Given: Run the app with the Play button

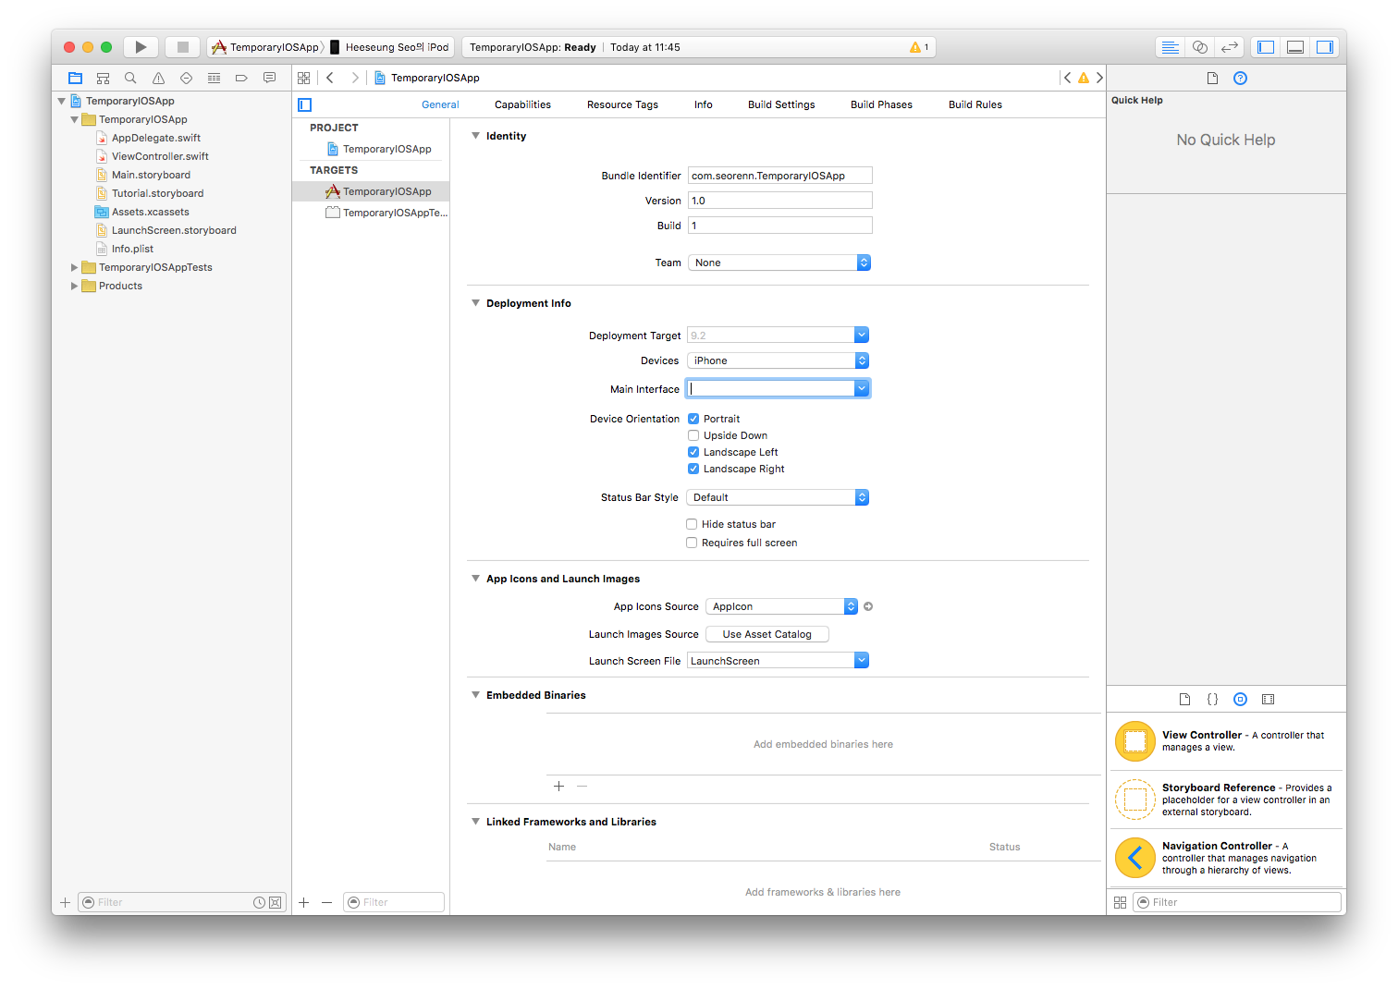Looking at the screenshot, I should (x=141, y=47).
